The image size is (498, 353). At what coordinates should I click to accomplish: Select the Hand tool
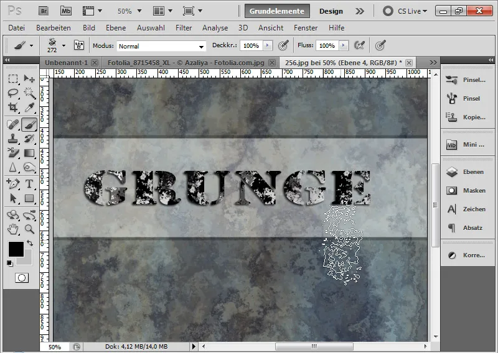coord(12,229)
